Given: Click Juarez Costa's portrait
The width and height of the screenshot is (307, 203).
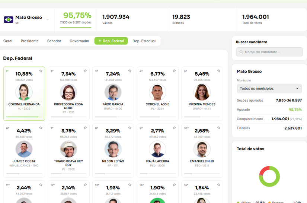Looking at the screenshot, I should click(24, 149).
